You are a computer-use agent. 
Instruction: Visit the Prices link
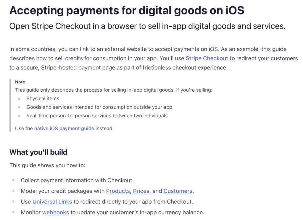point(141,191)
